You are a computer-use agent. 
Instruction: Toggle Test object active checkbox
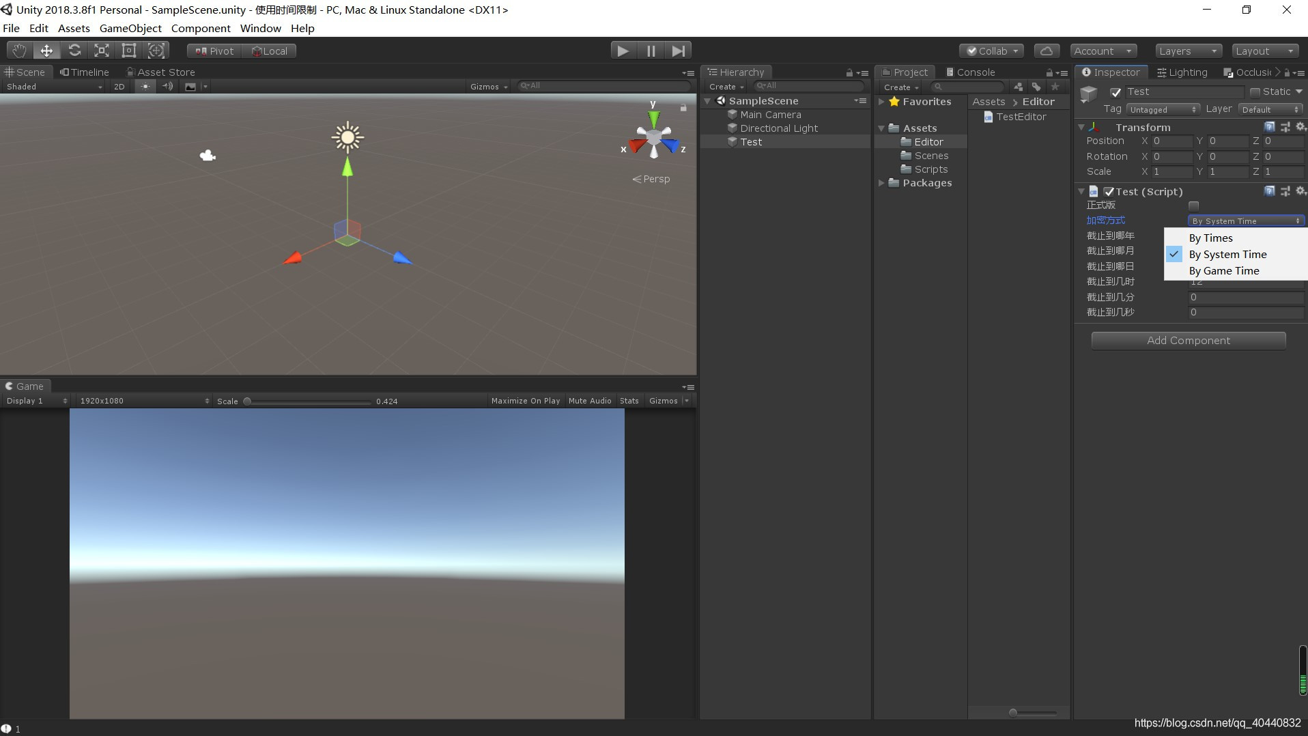click(1115, 92)
